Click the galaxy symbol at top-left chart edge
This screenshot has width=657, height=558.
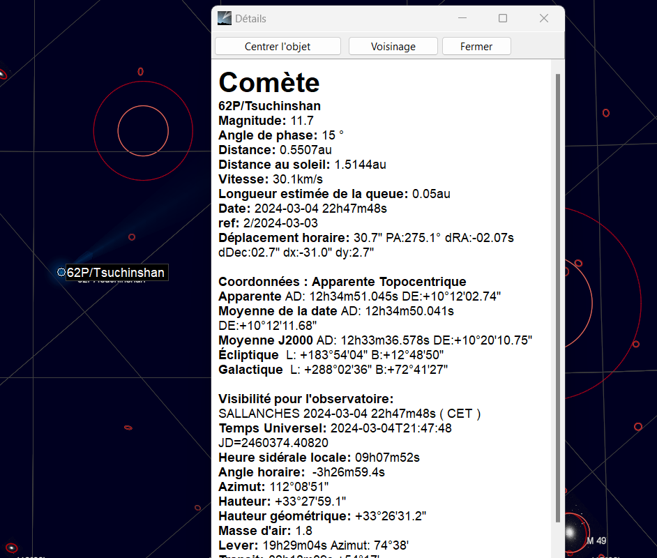pos(2,74)
